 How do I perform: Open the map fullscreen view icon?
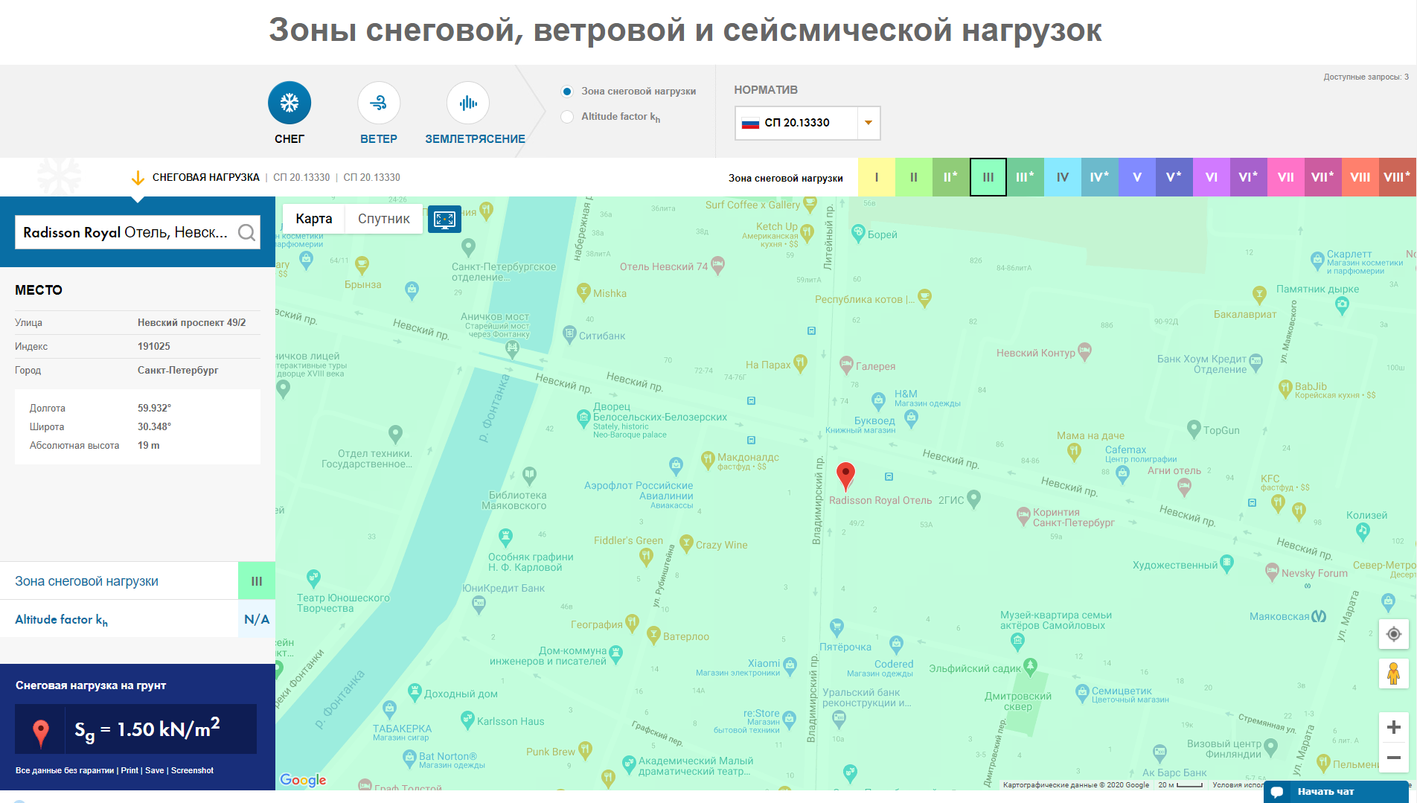pyautogui.click(x=444, y=219)
